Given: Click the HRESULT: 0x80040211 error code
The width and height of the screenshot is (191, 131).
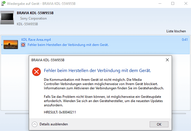Looking at the screenshot, I should (60, 112).
